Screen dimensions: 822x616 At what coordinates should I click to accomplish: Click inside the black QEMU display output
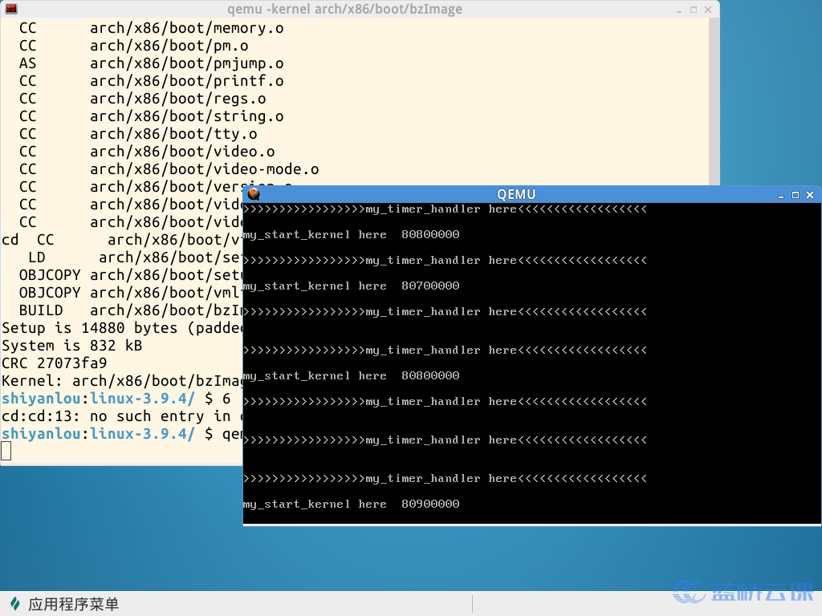[532, 363]
